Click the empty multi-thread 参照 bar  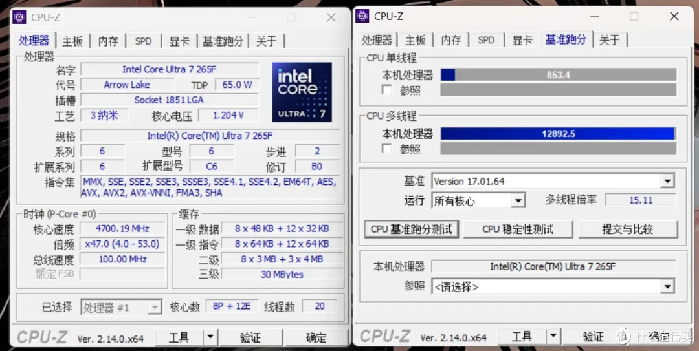click(x=559, y=148)
